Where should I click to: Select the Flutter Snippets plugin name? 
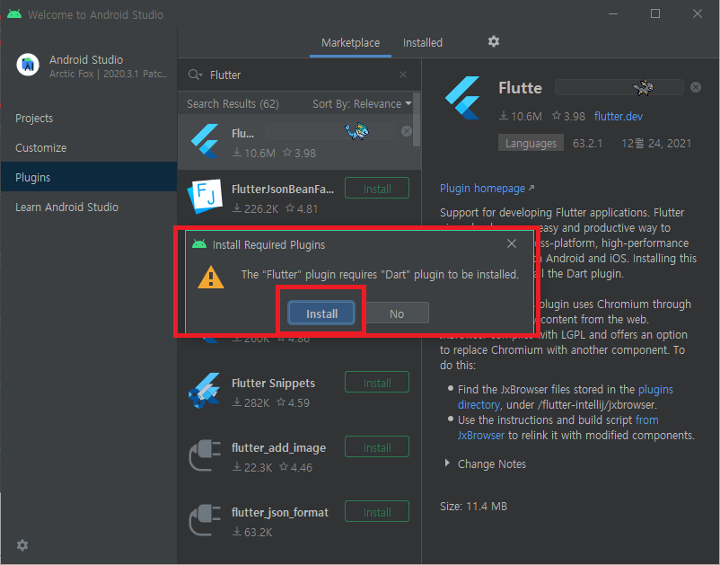click(273, 383)
